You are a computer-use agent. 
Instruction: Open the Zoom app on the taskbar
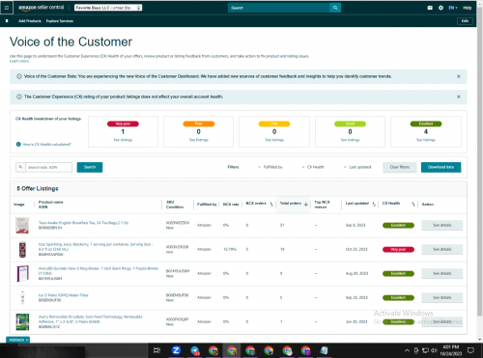click(176, 350)
